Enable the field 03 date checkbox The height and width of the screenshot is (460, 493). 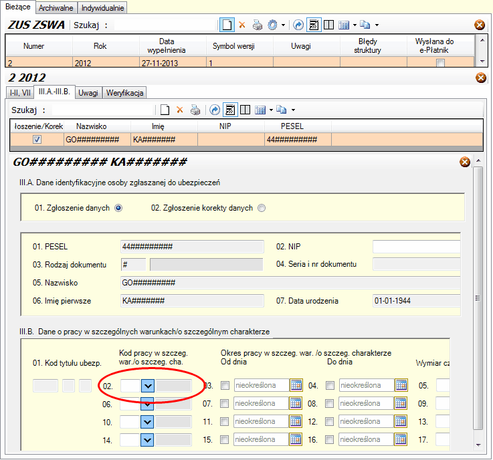225,385
